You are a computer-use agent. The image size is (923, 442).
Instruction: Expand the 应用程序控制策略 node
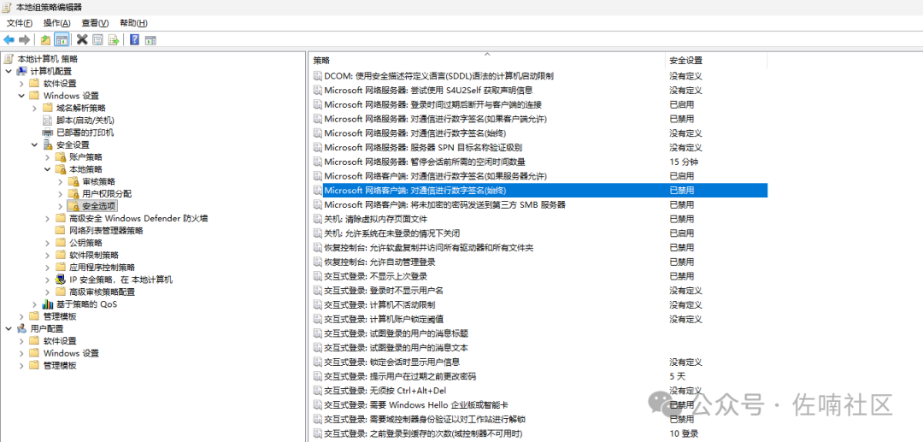(47, 268)
